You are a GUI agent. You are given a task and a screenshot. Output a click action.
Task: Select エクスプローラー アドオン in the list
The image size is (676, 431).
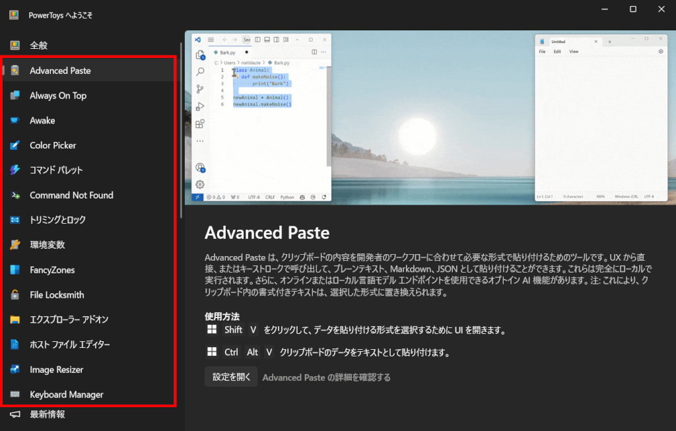69,319
